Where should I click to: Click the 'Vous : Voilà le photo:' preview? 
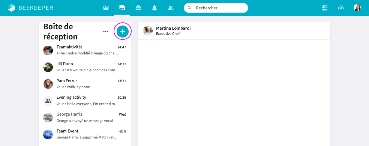point(73,87)
